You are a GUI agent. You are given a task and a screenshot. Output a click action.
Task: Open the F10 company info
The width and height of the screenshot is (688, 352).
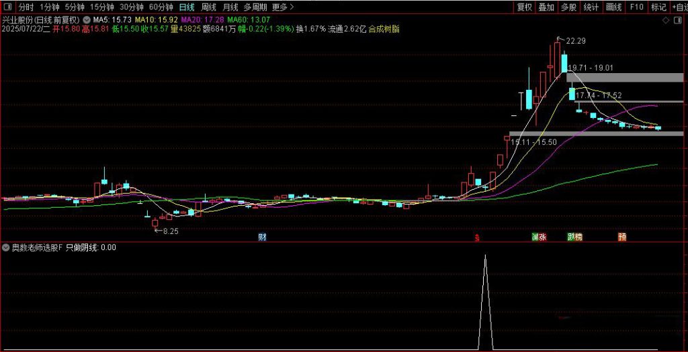637,7
